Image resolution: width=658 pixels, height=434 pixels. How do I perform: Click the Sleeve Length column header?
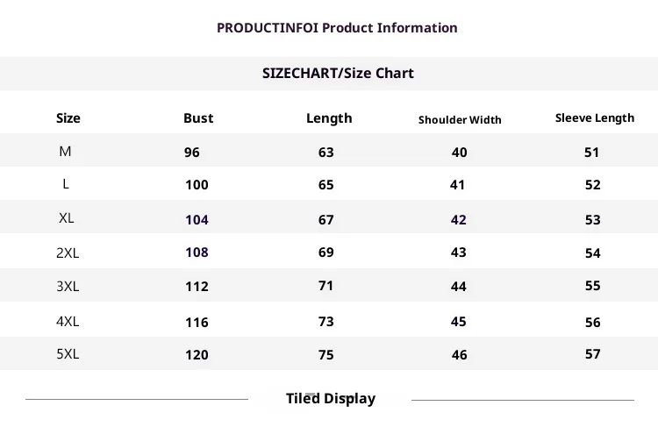(x=594, y=117)
